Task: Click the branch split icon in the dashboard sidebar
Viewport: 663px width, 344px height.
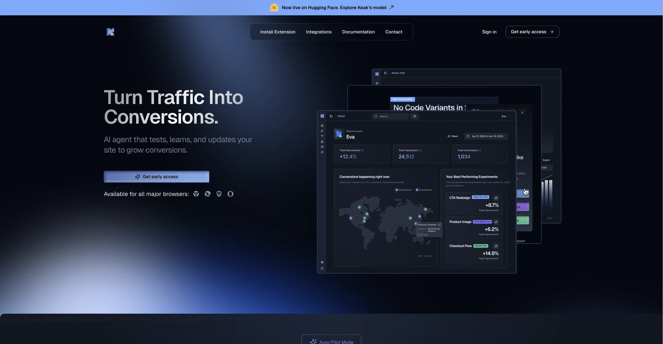Action: click(x=322, y=136)
